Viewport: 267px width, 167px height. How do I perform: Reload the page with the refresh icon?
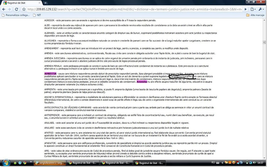[16, 9]
